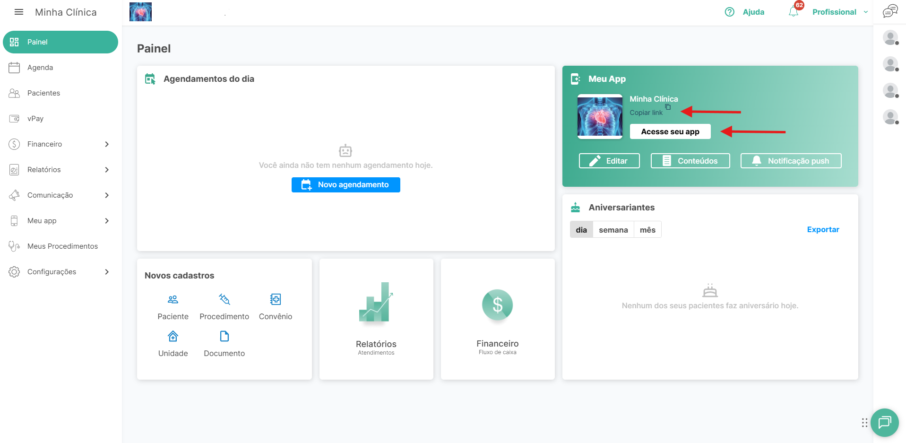Switch birthday filter to 'semana'
The image size is (906, 443).
click(613, 230)
